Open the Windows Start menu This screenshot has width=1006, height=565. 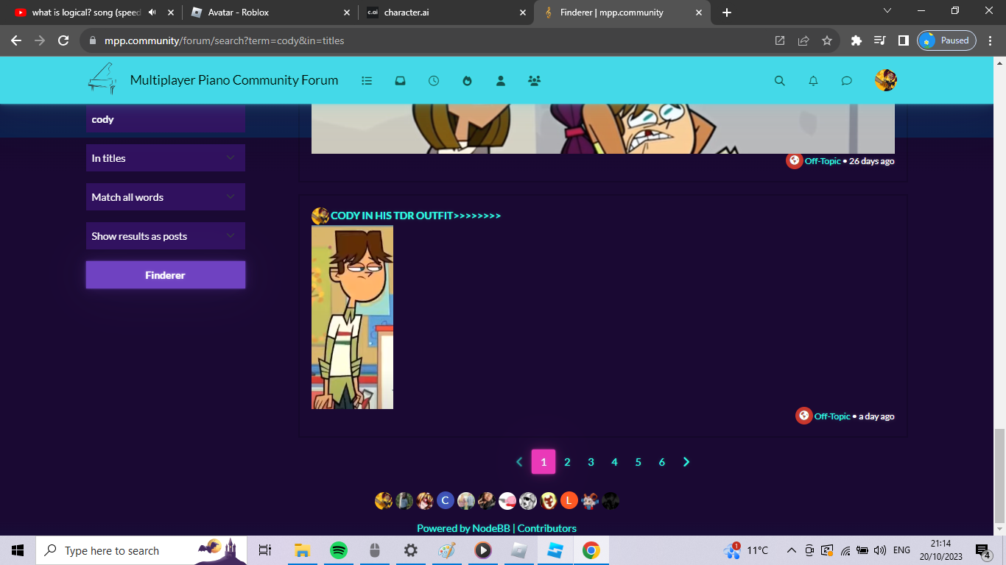(18, 550)
